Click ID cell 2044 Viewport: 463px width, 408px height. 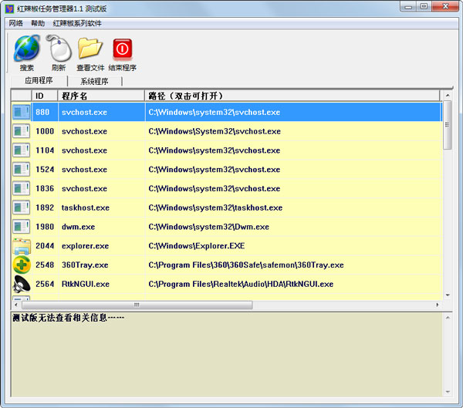pos(45,245)
